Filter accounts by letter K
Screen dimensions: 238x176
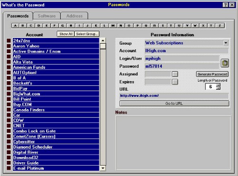(x=96, y=26)
